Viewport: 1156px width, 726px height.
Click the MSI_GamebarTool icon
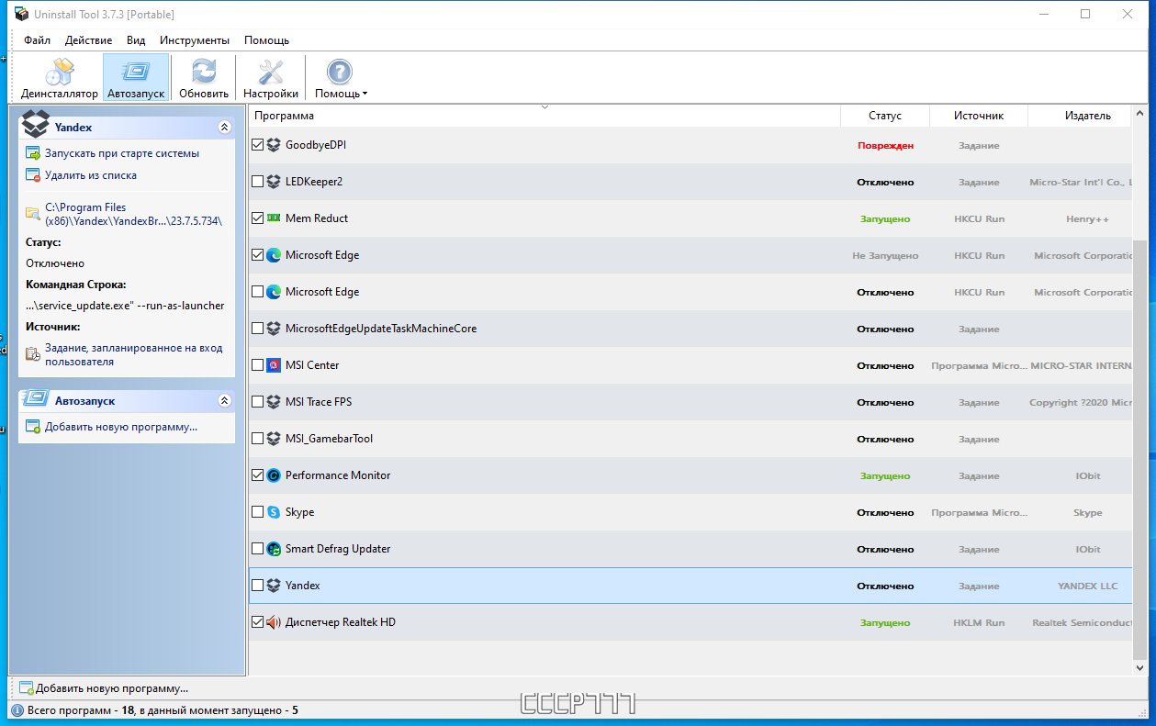tap(274, 439)
